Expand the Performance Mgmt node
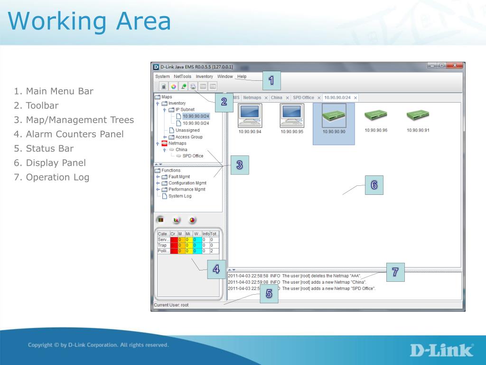 click(x=158, y=189)
